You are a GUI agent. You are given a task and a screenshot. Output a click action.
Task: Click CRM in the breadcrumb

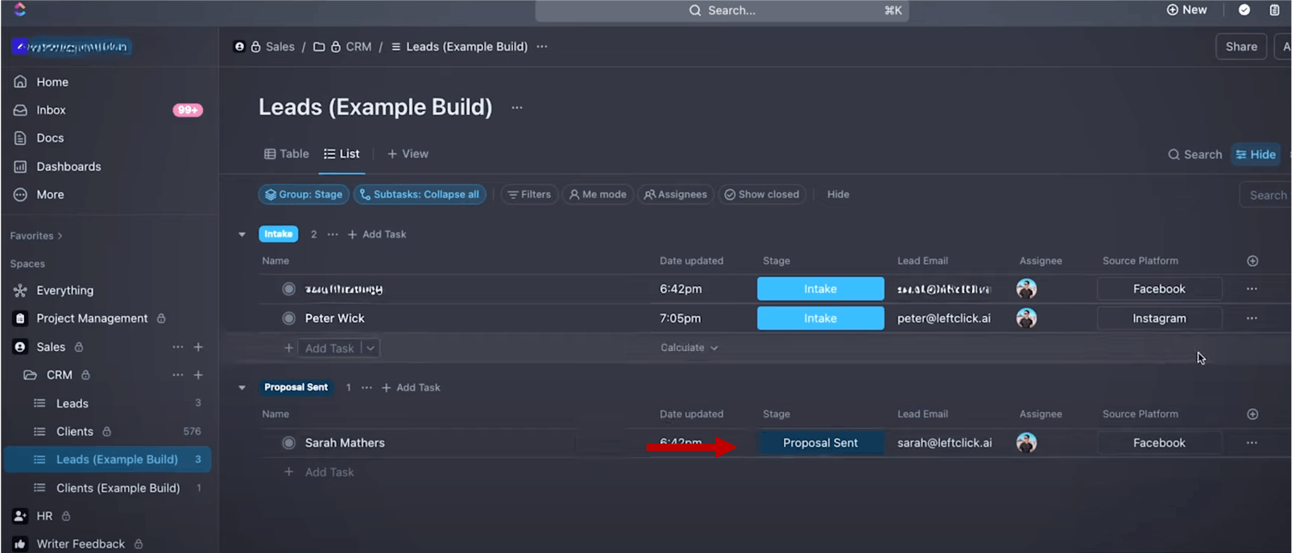(x=358, y=47)
